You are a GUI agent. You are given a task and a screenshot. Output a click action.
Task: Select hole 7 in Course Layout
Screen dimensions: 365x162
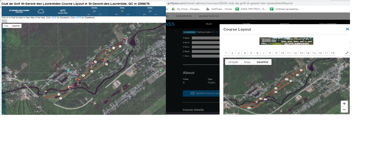click(x=264, y=53)
